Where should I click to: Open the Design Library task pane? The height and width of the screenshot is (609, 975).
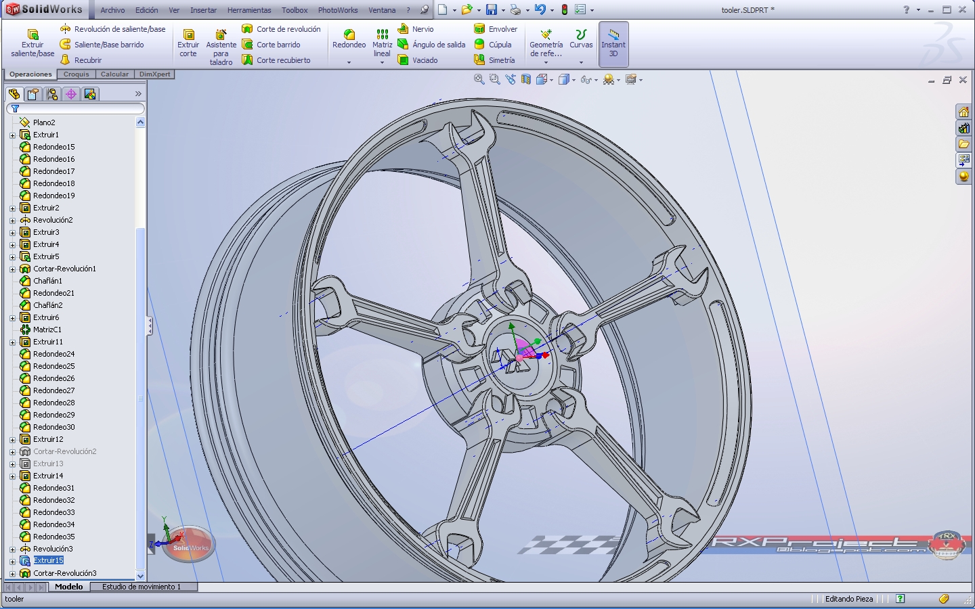pos(963,128)
